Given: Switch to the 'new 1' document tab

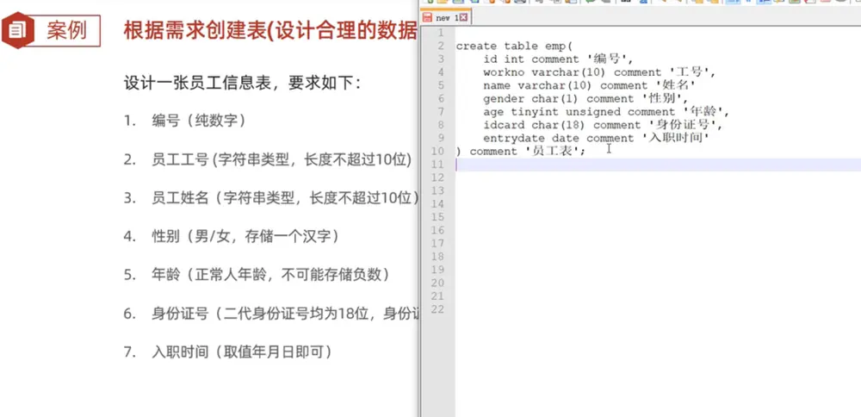Looking at the screenshot, I should 445,17.
